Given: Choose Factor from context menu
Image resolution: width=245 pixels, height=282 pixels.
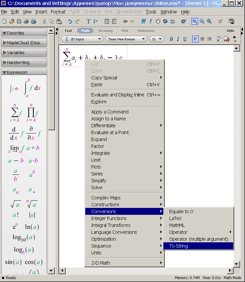Looking at the screenshot, I should [125, 146].
